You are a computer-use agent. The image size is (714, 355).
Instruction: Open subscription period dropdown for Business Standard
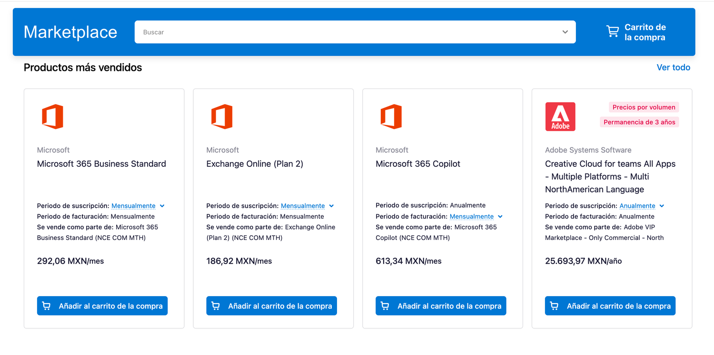pyautogui.click(x=138, y=206)
